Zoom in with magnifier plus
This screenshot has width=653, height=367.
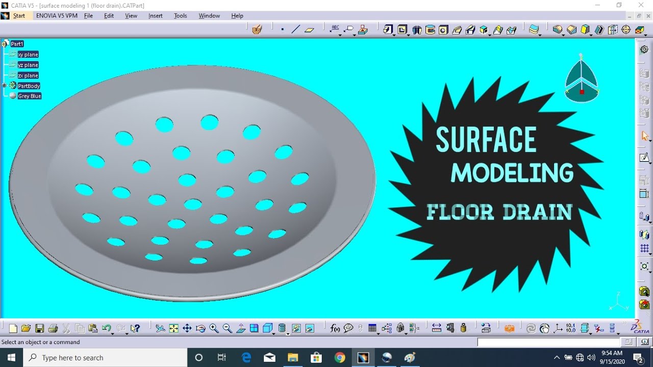click(x=214, y=328)
